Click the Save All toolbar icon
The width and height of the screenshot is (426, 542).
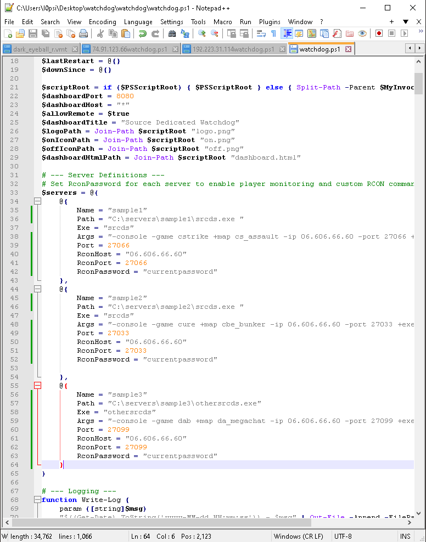(46, 33)
